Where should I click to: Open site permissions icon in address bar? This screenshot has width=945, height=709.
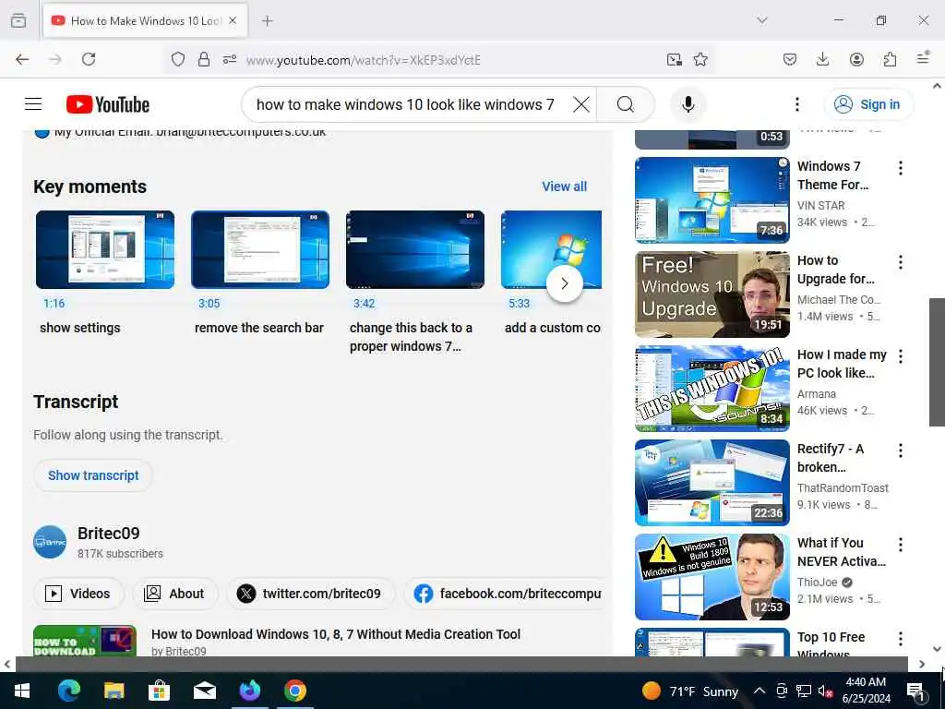230,59
